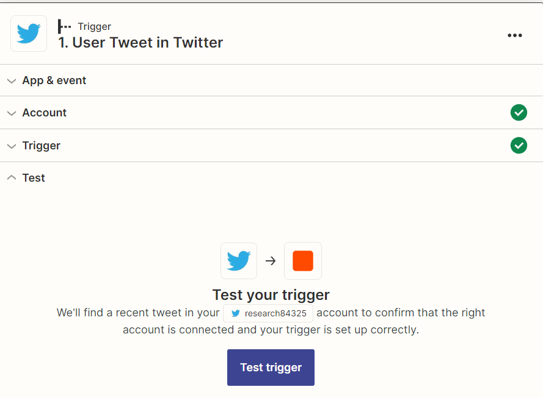Click the step title User Tweet in Twitter
Screen dimensions: 543x398
pos(140,43)
